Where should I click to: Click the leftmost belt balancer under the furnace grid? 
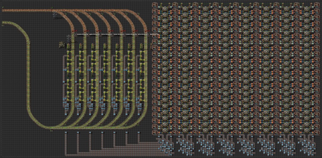(x=165, y=145)
